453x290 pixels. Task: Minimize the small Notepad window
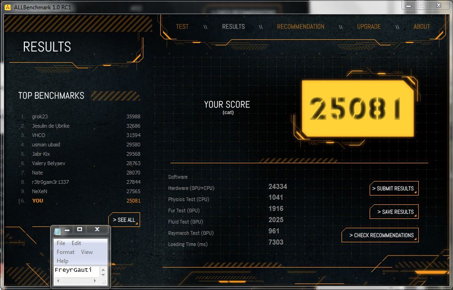point(67,230)
